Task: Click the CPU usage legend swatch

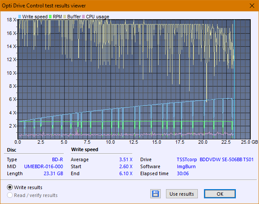Action: pos(83,17)
